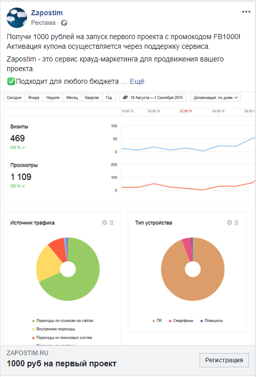
Task: Select the Год period tab
Action: (109, 98)
